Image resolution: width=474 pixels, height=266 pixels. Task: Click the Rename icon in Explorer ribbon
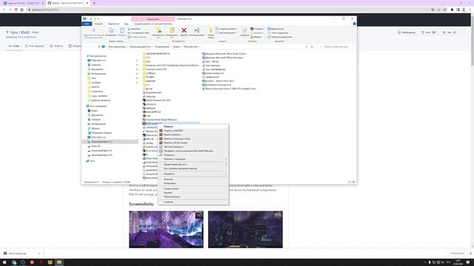pos(197,30)
